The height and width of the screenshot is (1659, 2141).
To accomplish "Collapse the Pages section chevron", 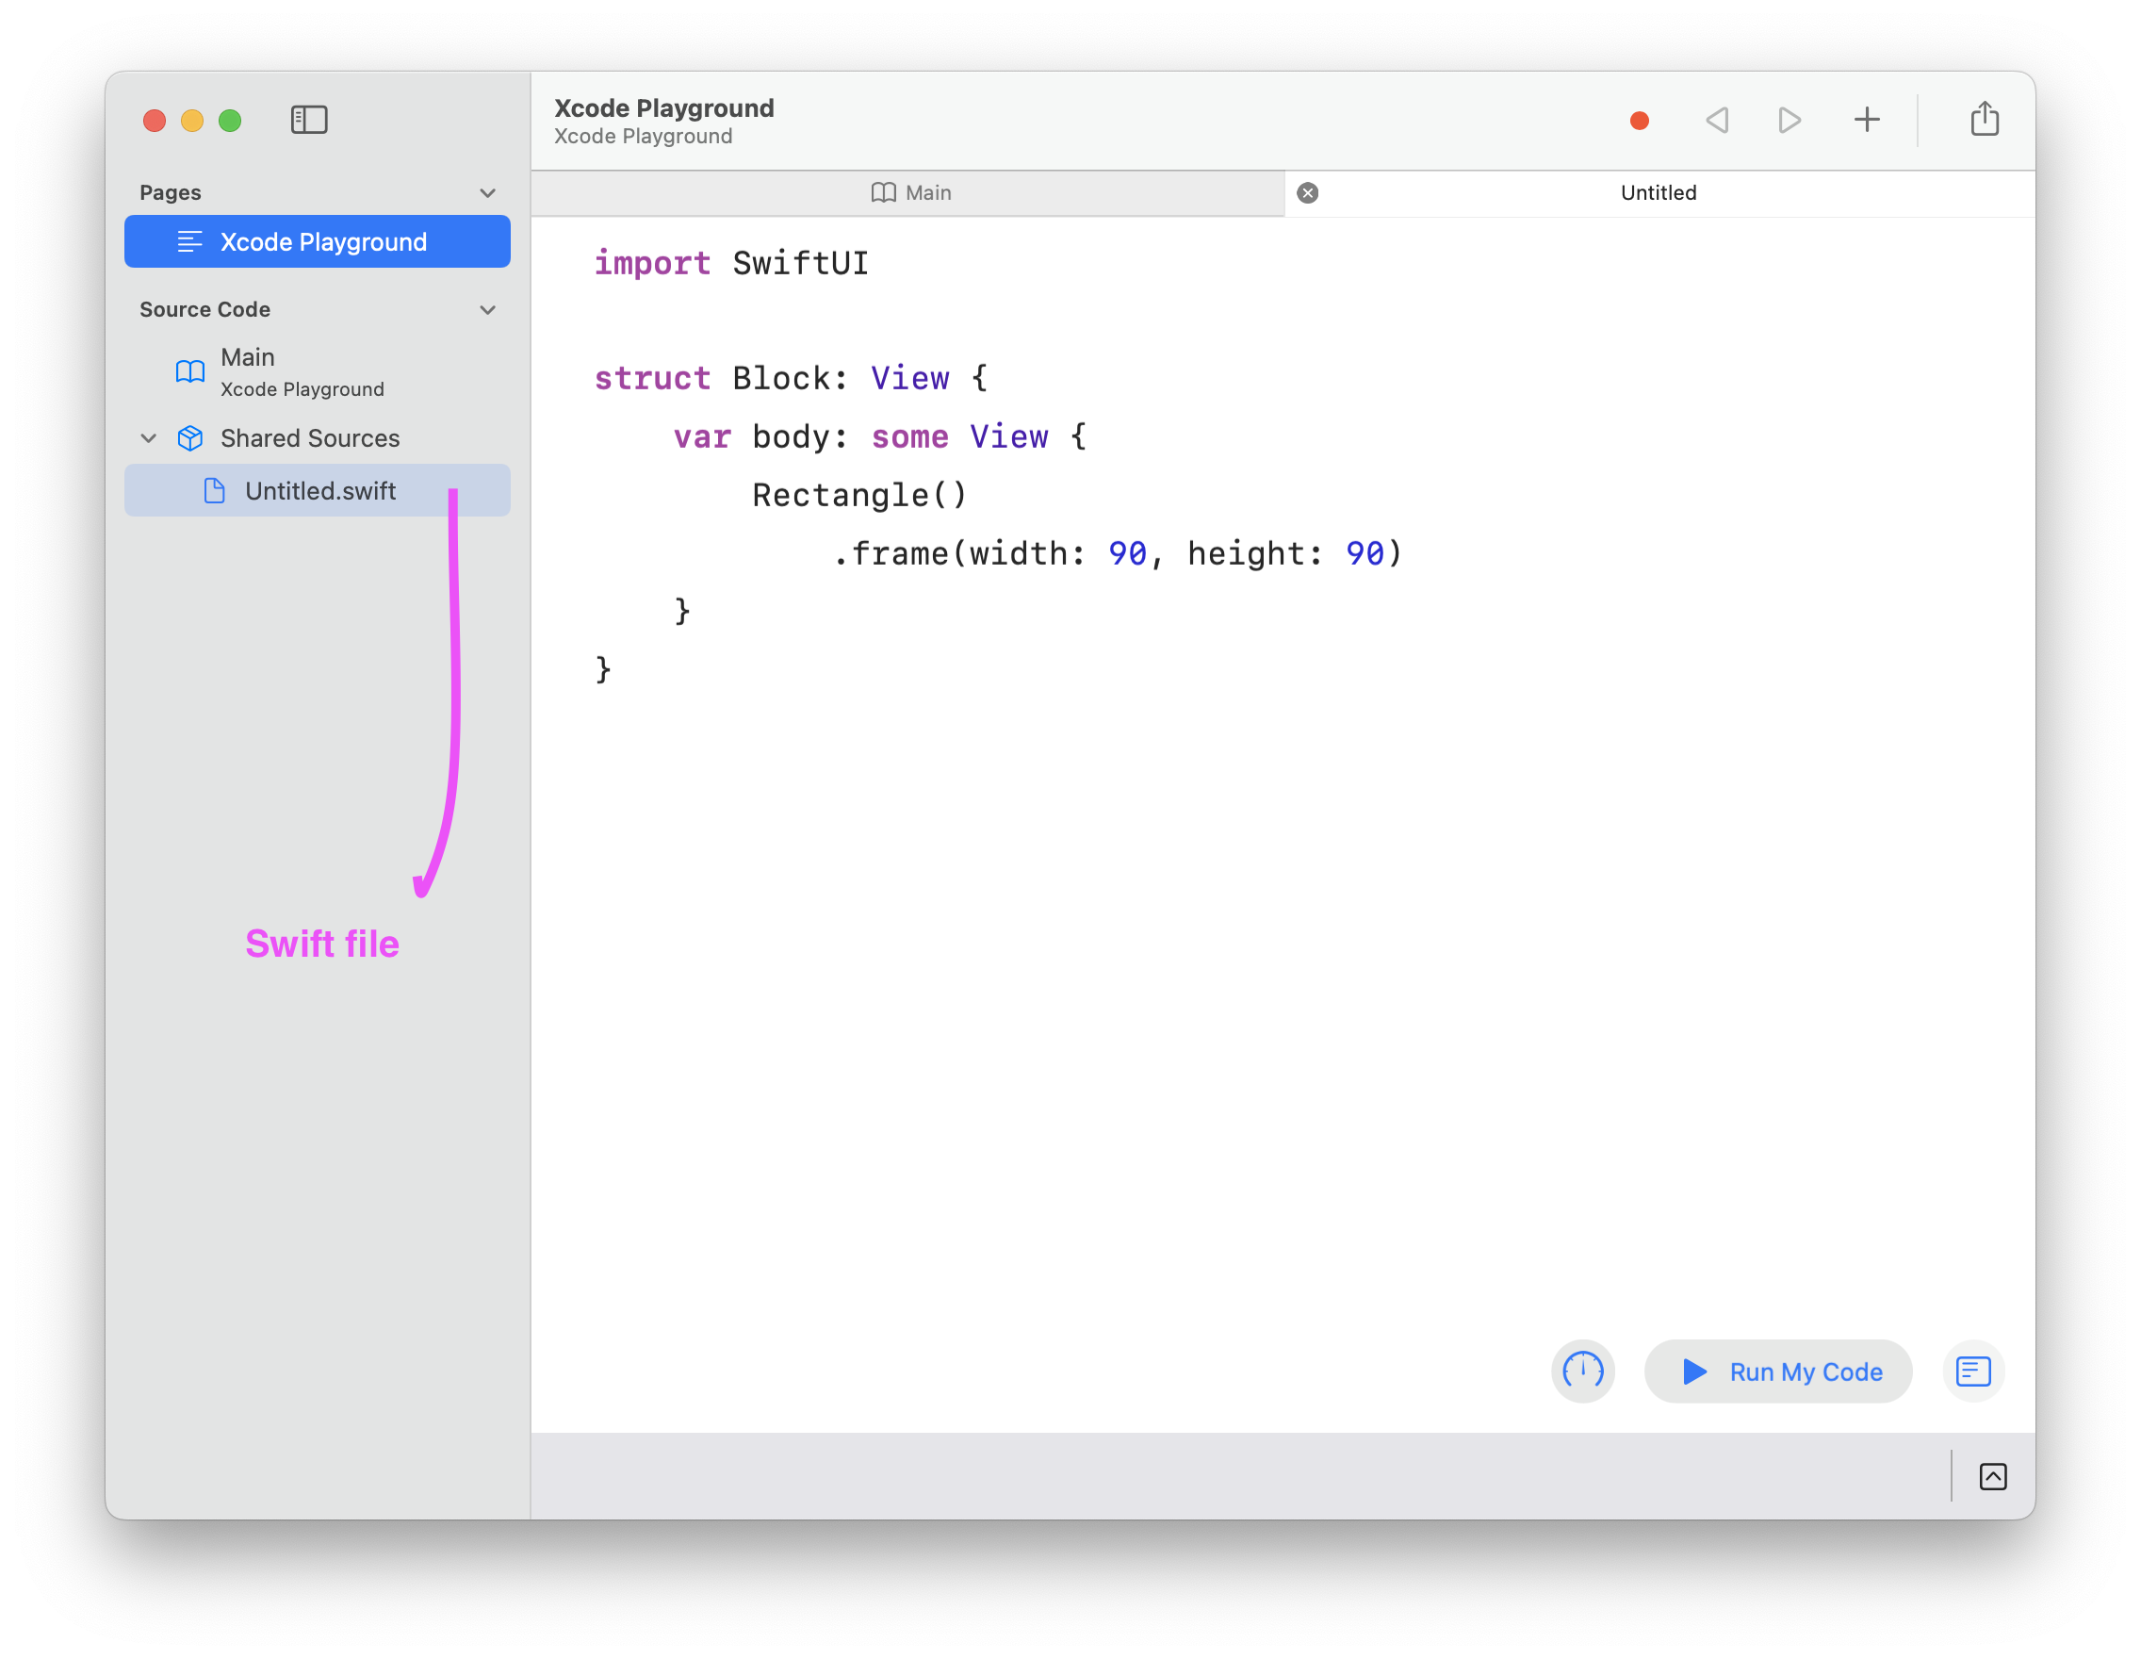I will [487, 192].
